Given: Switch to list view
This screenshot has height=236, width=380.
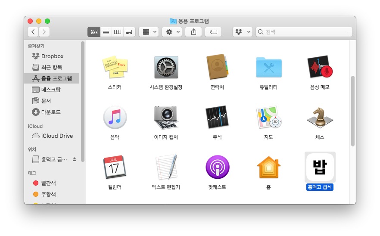Looking at the screenshot, I should click(106, 32).
